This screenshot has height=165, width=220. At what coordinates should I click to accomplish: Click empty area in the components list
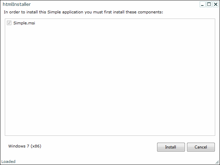click(110, 80)
